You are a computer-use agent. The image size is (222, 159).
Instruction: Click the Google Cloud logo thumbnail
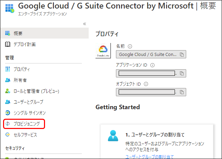[103, 51]
